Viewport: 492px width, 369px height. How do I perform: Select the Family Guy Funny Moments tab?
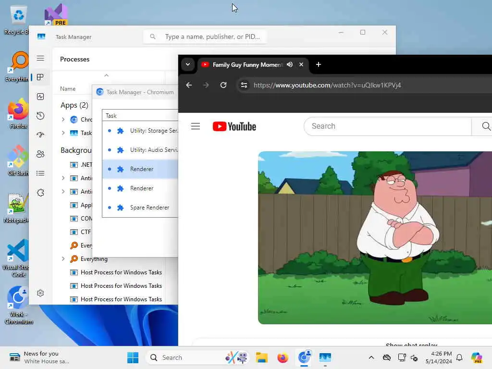click(x=247, y=65)
